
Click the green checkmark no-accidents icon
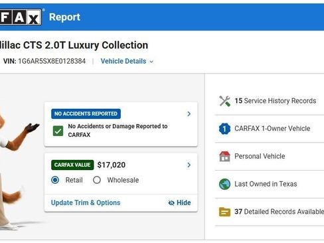coord(58,131)
